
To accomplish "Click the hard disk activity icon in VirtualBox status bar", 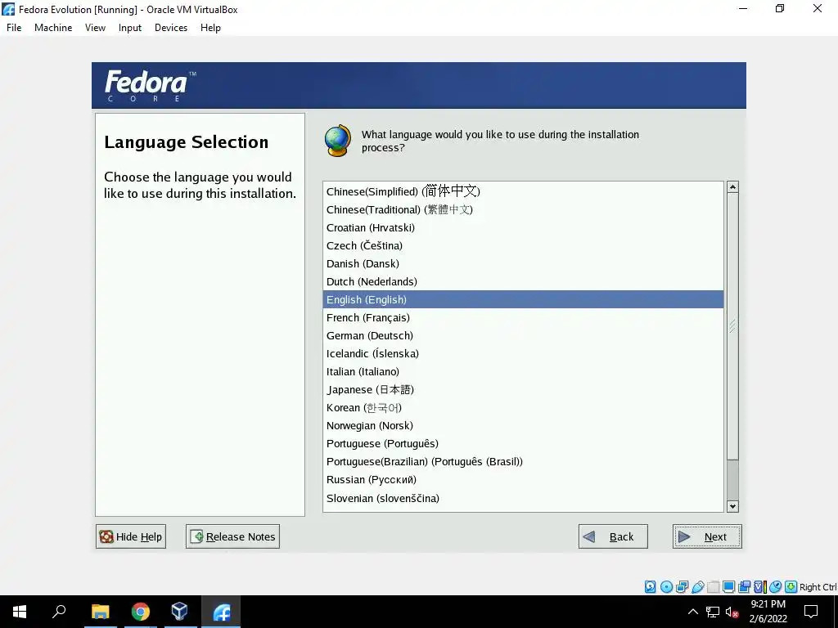I will pos(650,587).
